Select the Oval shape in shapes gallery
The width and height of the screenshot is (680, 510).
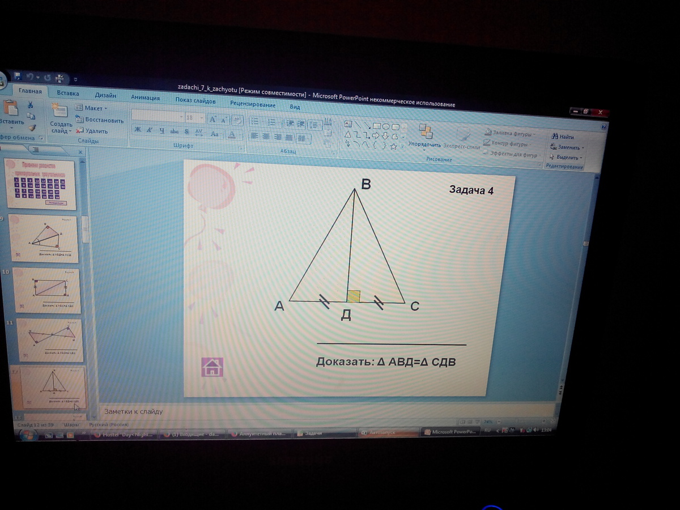[385, 126]
